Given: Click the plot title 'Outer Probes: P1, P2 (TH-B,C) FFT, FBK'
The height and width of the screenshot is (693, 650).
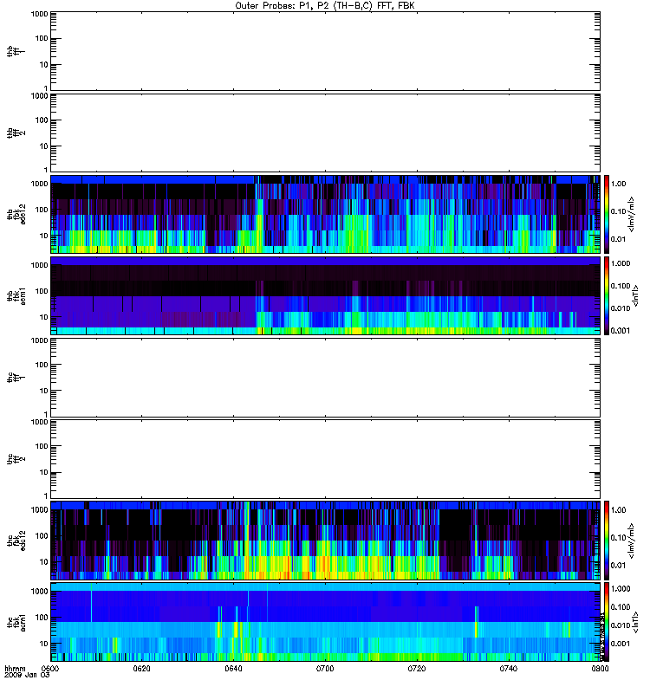Looking at the screenshot, I should (325, 6).
